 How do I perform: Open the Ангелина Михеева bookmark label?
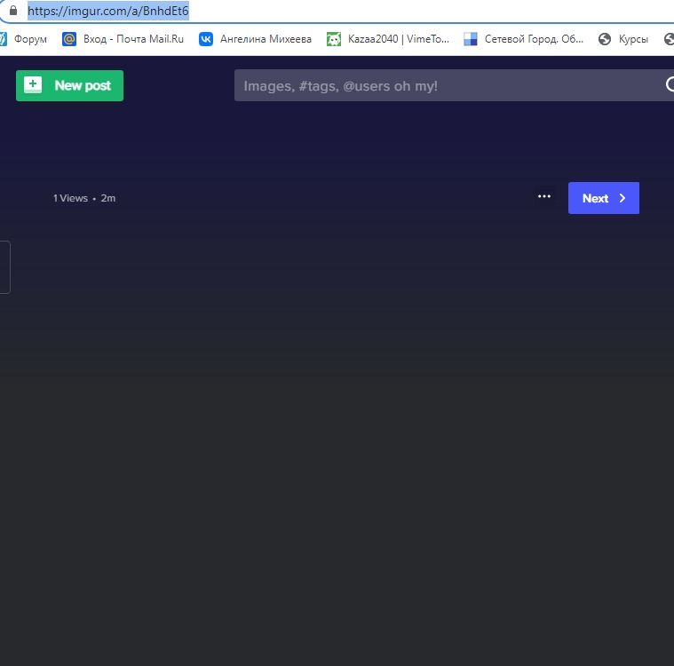(266, 39)
